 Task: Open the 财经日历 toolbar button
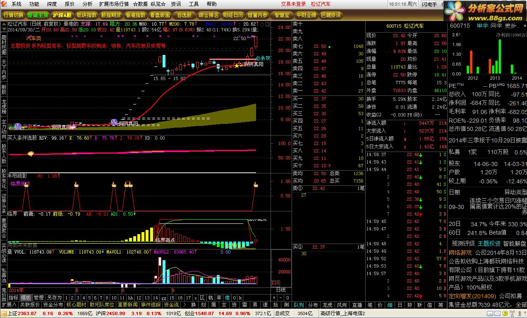(x=233, y=15)
